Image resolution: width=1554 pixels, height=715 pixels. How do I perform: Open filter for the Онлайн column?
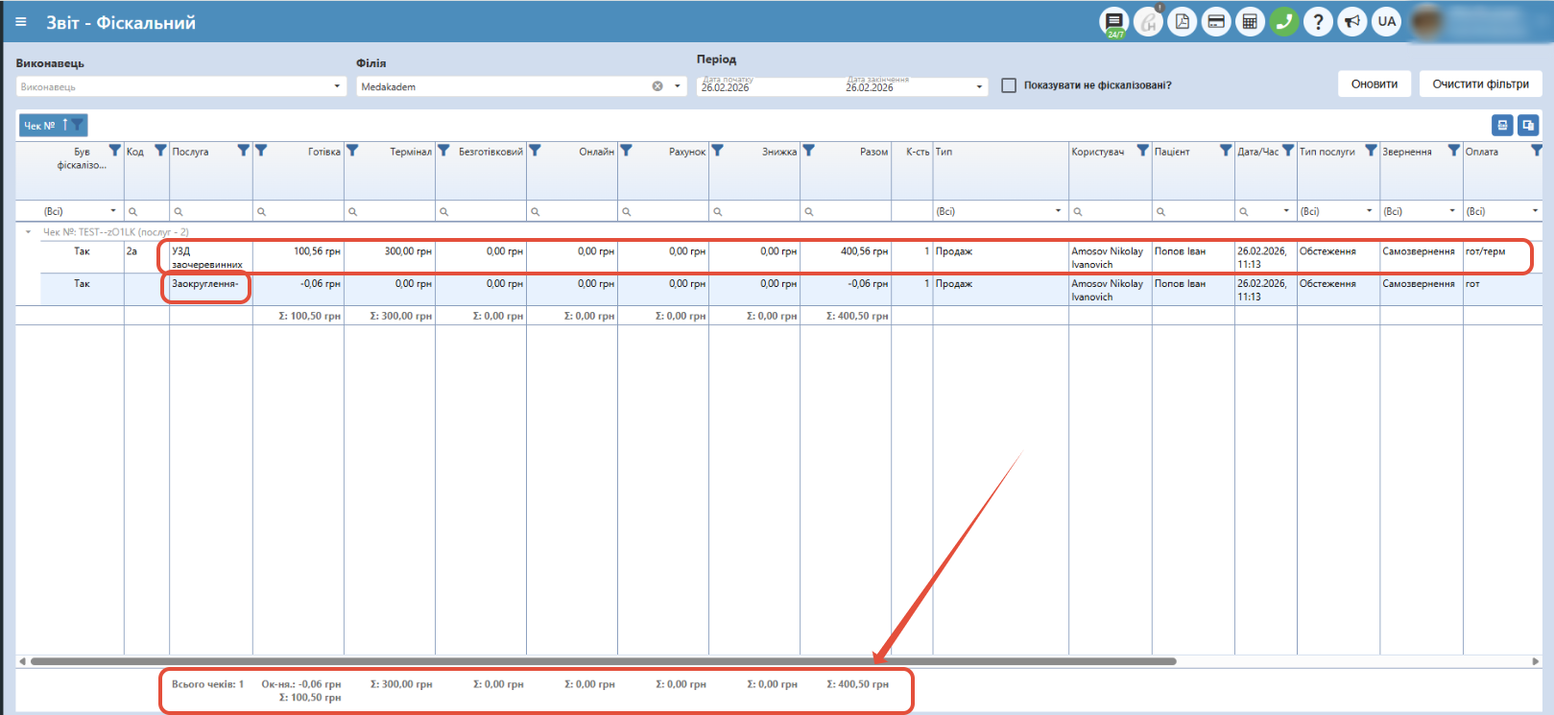pos(535,151)
